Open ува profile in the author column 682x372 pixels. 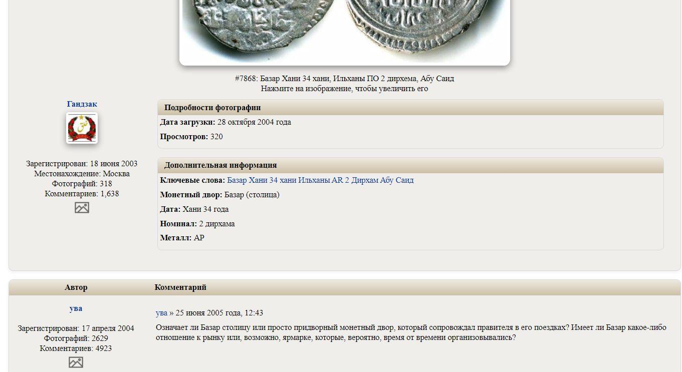76,308
